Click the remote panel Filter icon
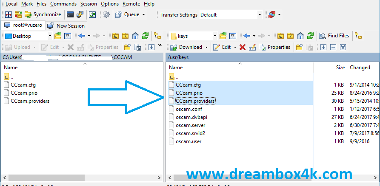The image size is (380, 186). coord(233,36)
